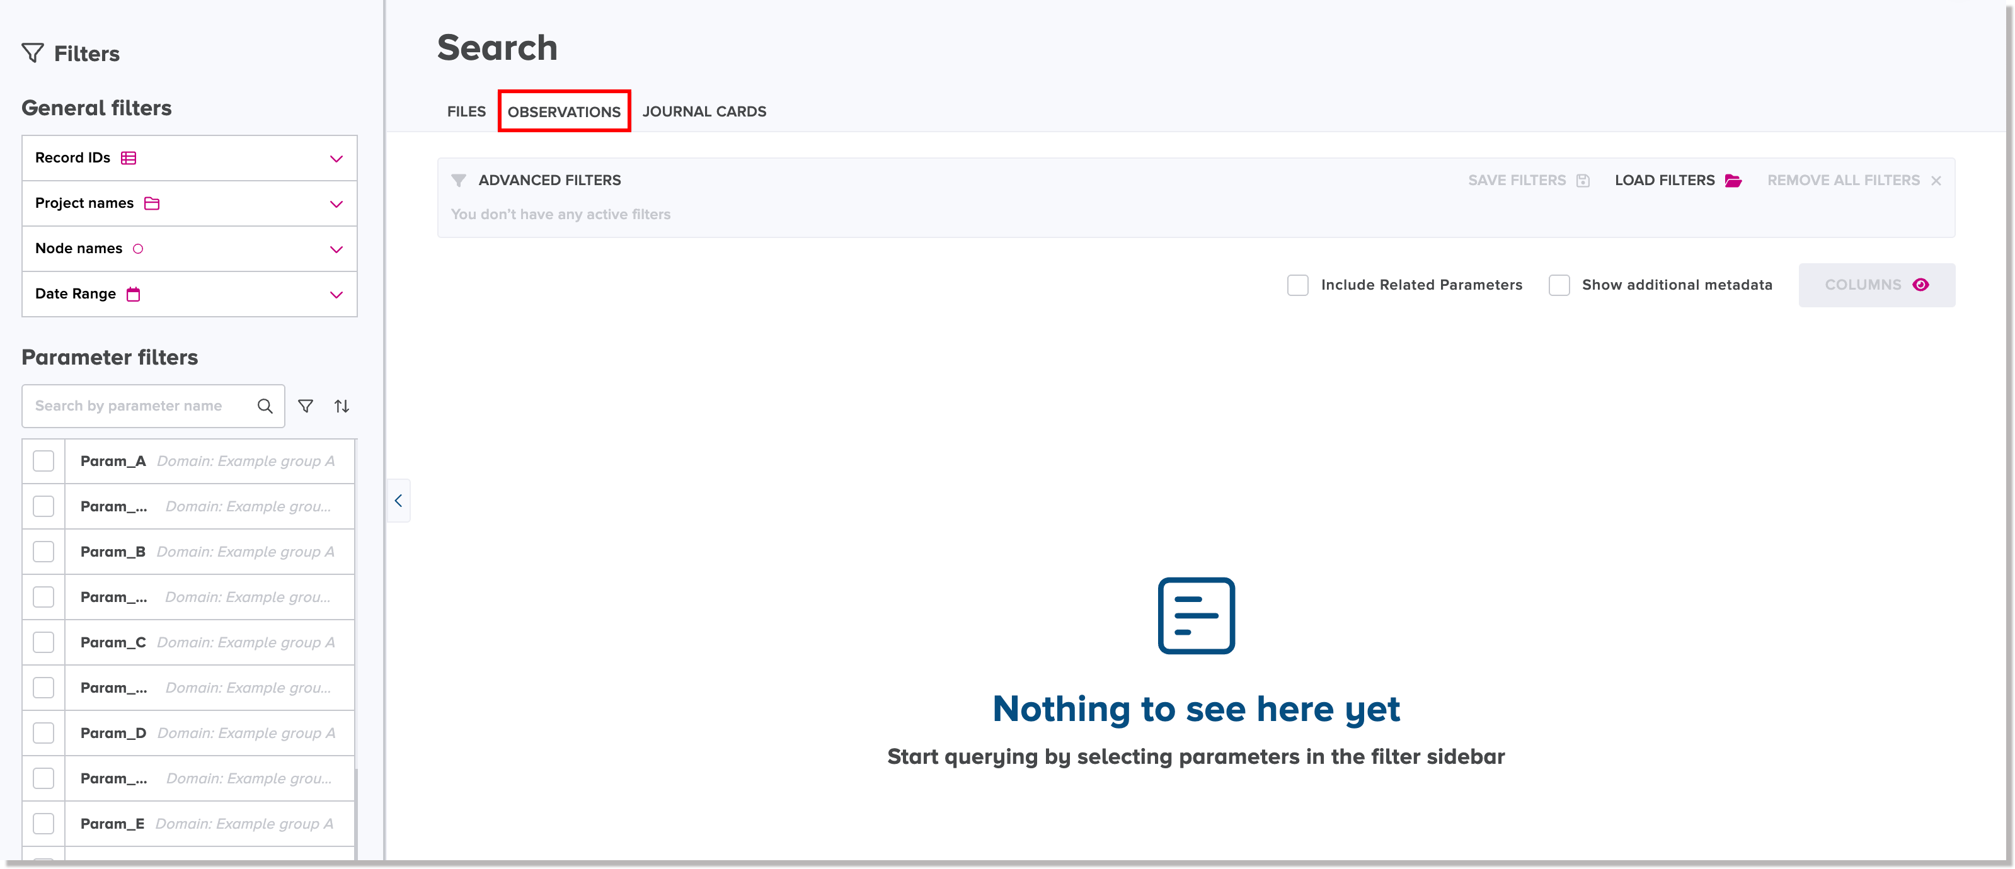Tick the checkbox between Param_B and Param_C
The height and width of the screenshot is (869, 2015).
[44, 597]
